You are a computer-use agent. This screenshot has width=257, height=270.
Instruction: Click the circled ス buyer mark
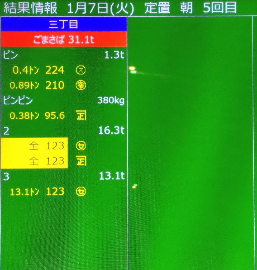click(x=81, y=70)
